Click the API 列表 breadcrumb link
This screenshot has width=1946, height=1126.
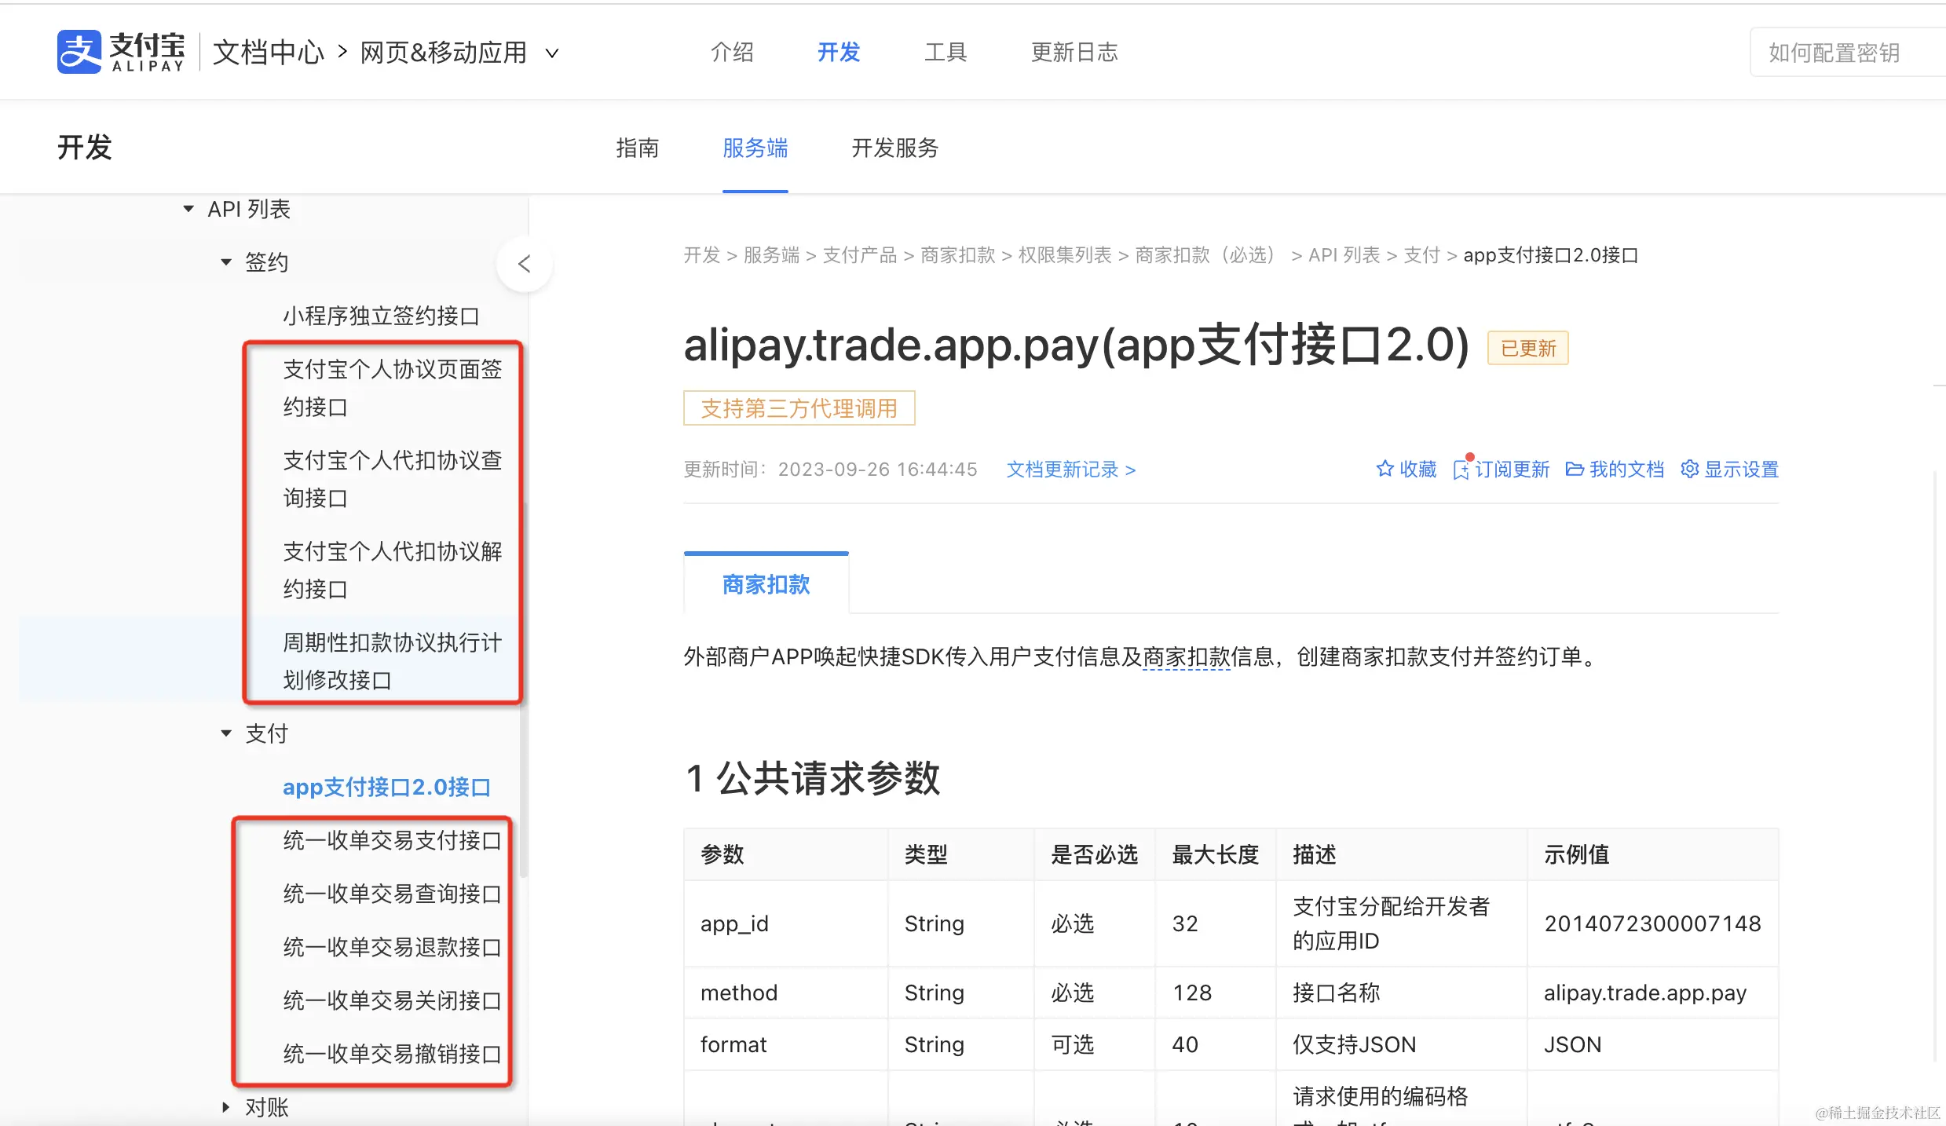point(1344,255)
